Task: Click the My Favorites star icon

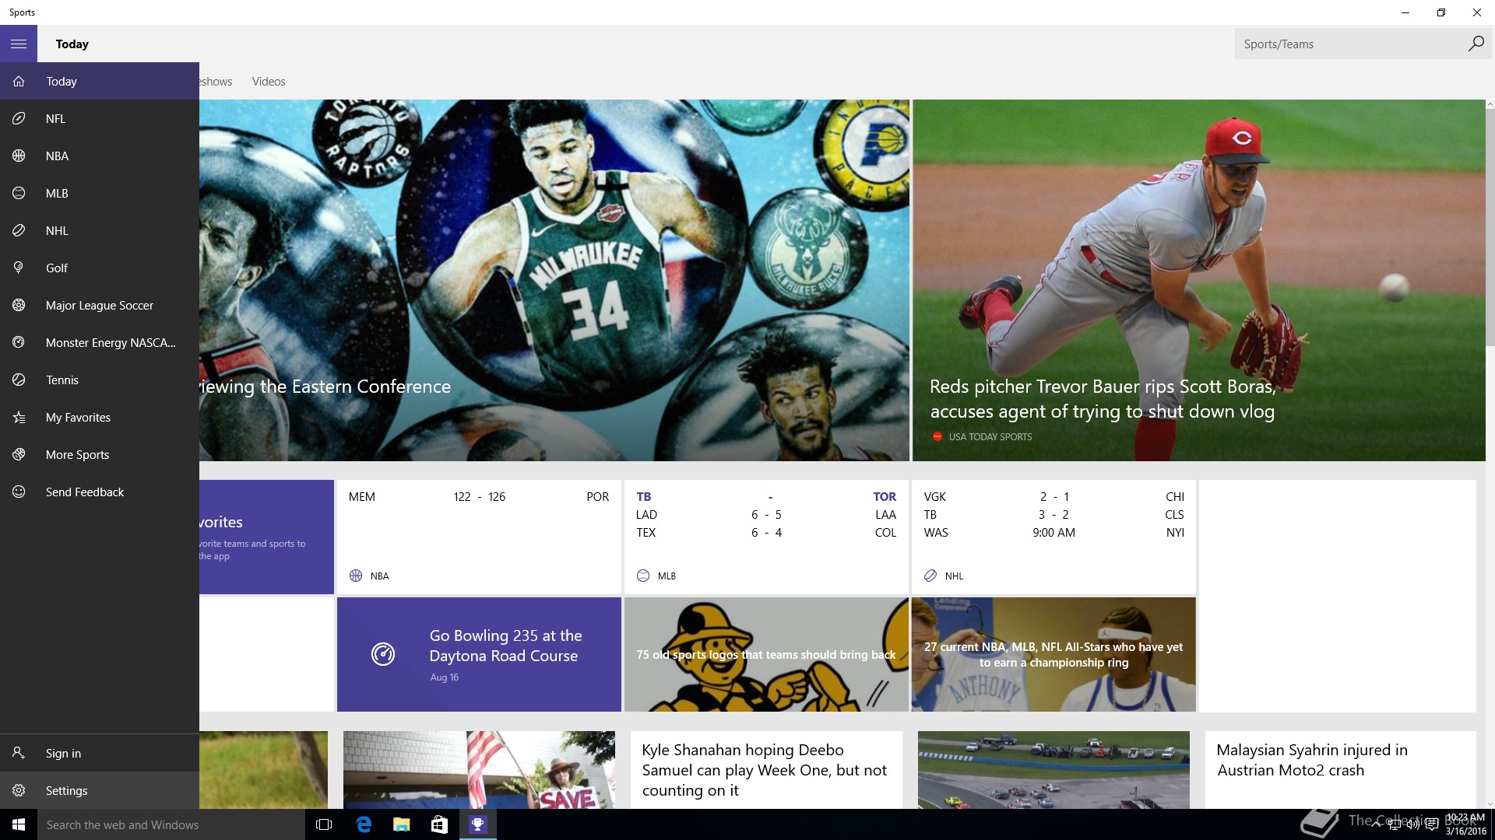Action: tap(19, 418)
